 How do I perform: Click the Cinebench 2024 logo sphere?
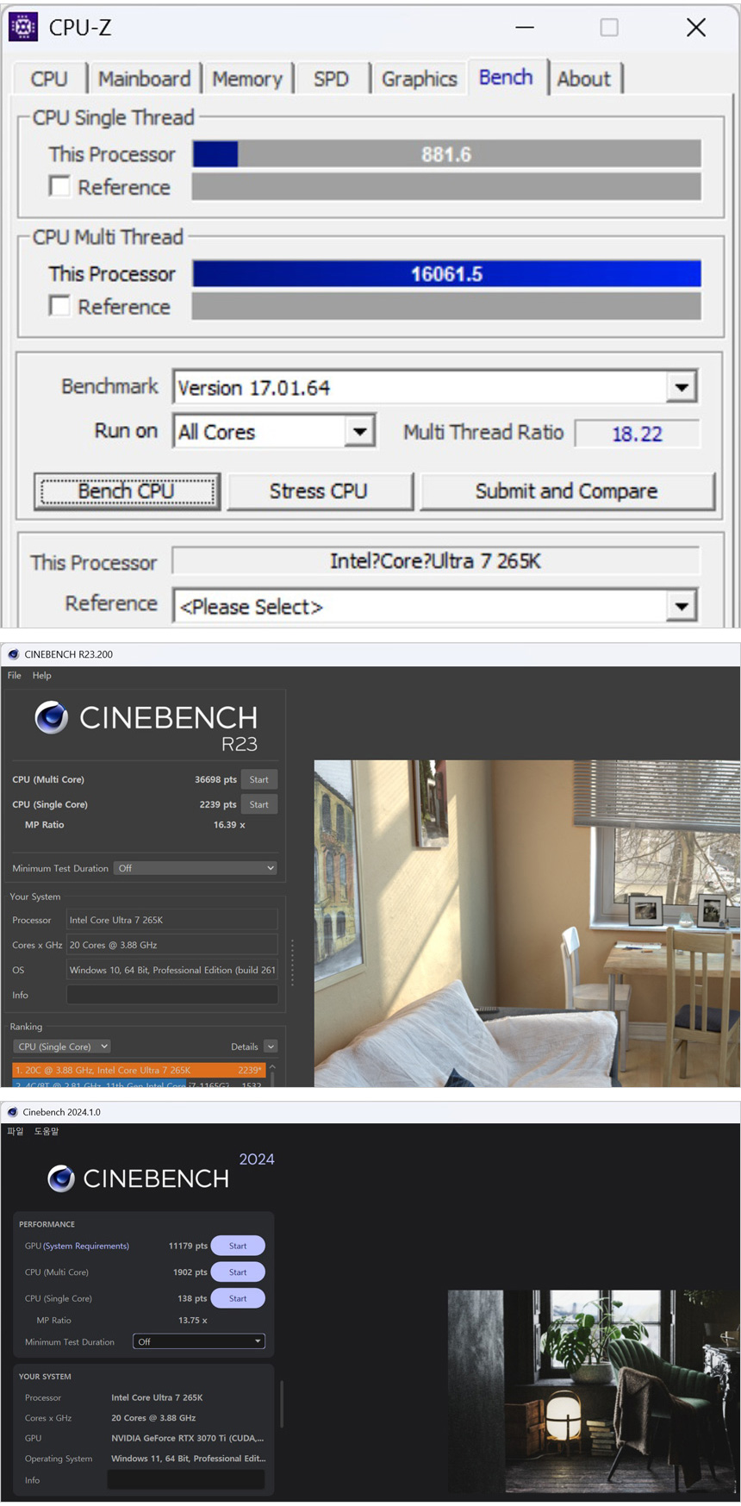(x=61, y=1178)
